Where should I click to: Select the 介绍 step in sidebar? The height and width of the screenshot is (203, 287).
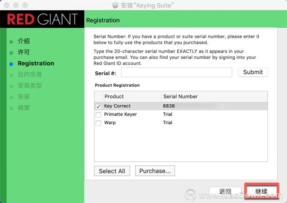click(x=24, y=41)
